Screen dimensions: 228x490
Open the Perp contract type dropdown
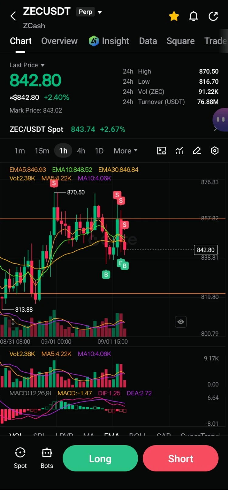[x=89, y=12]
